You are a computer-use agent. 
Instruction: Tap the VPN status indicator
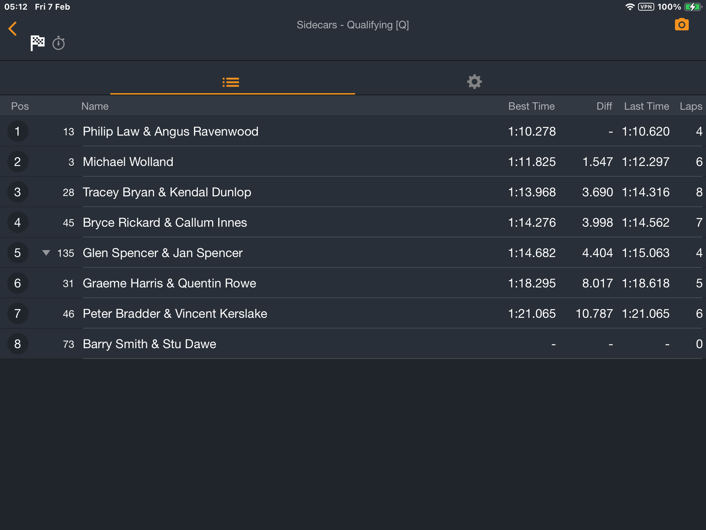646,7
